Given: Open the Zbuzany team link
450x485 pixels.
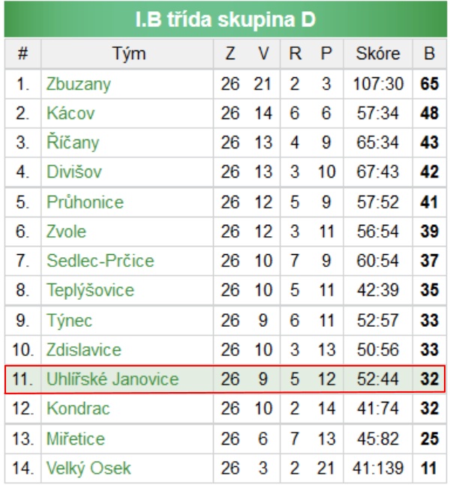Looking at the screenshot, I should click(x=78, y=84).
